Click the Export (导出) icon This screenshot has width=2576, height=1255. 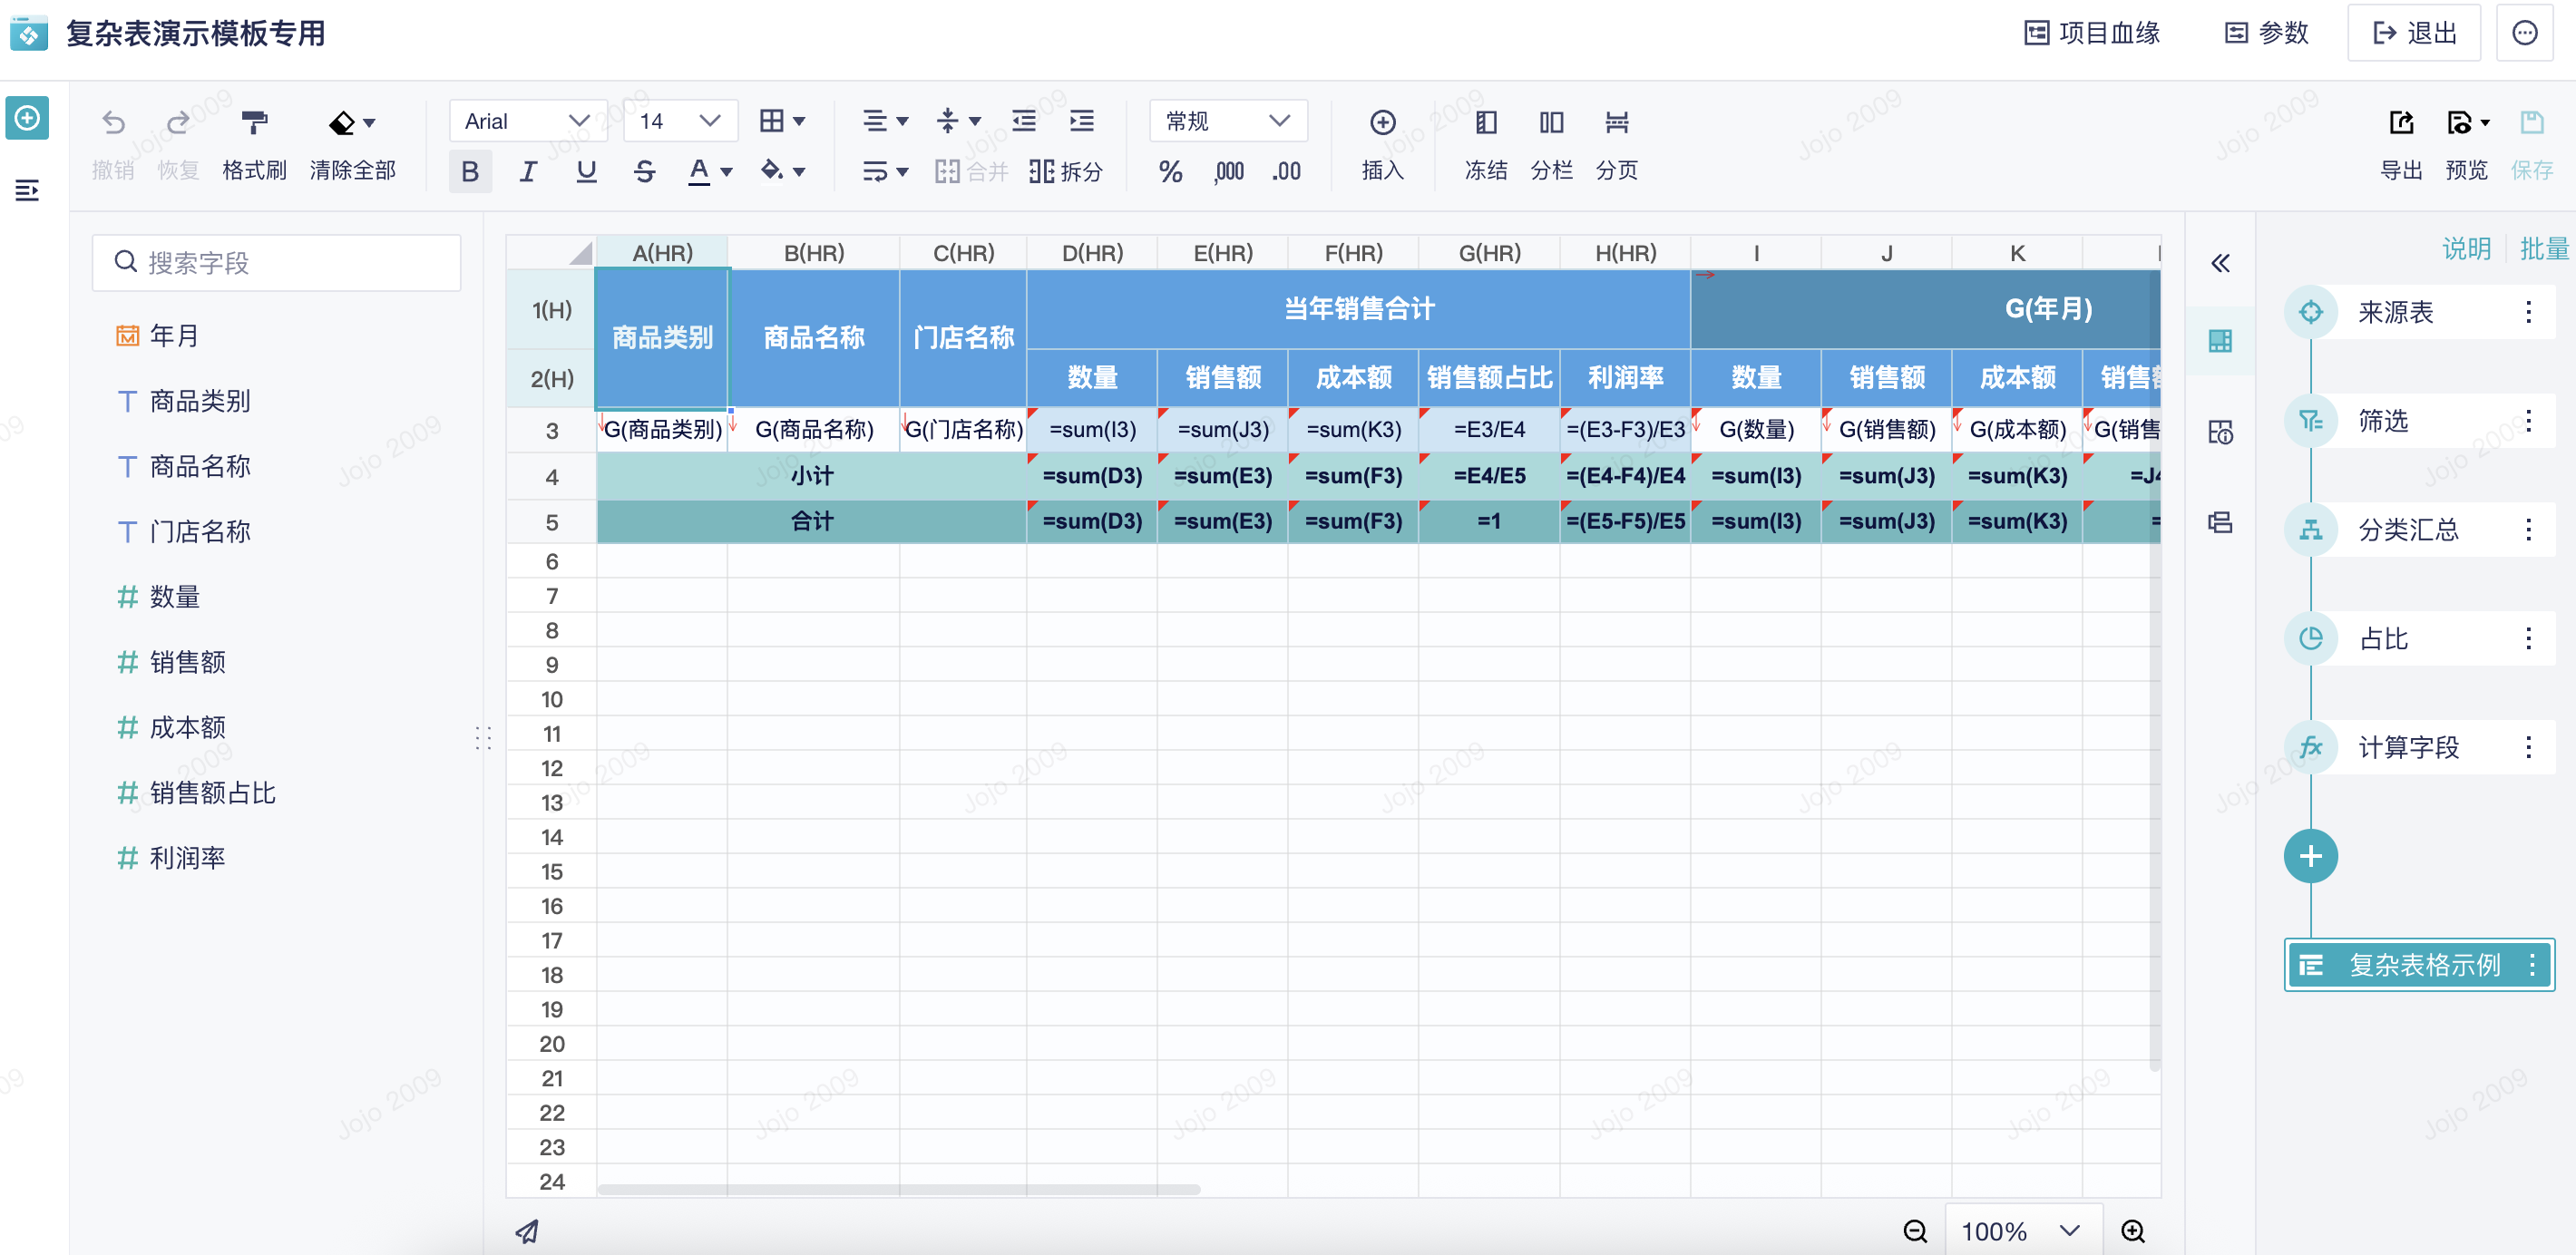pos(2400,123)
